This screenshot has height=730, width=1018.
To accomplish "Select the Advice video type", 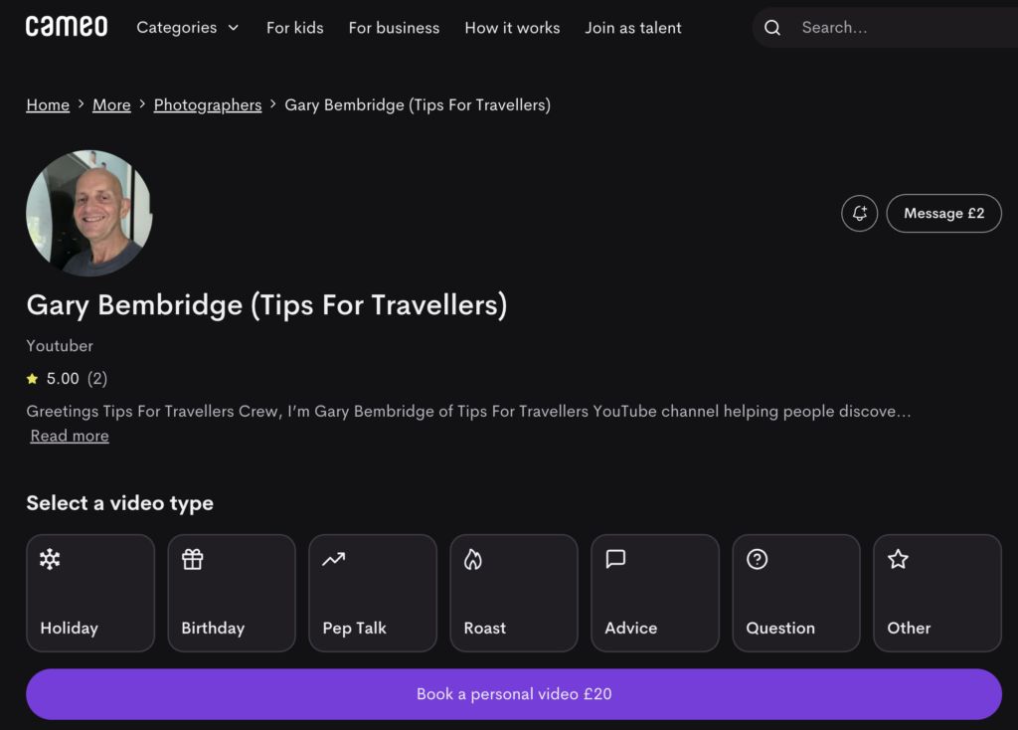I will (x=655, y=593).
